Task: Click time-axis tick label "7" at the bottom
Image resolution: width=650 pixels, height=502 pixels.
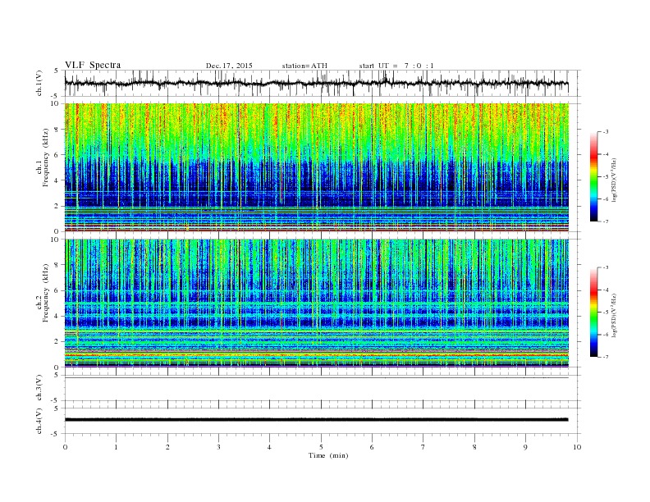Action: coord(423,447)
